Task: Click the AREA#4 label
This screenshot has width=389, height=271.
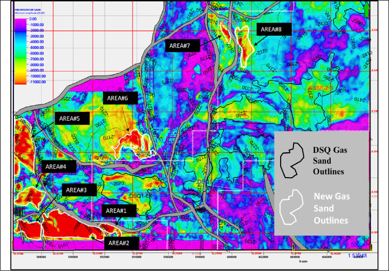Action: [59, 166]
